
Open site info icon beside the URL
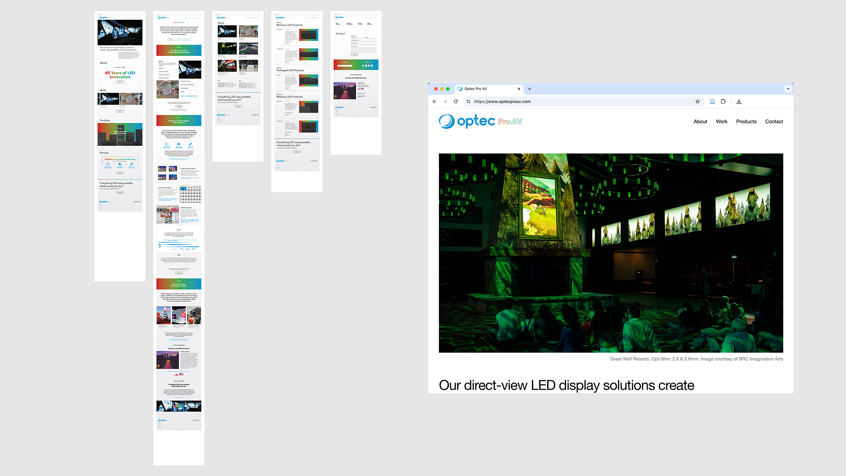point(468,101)
